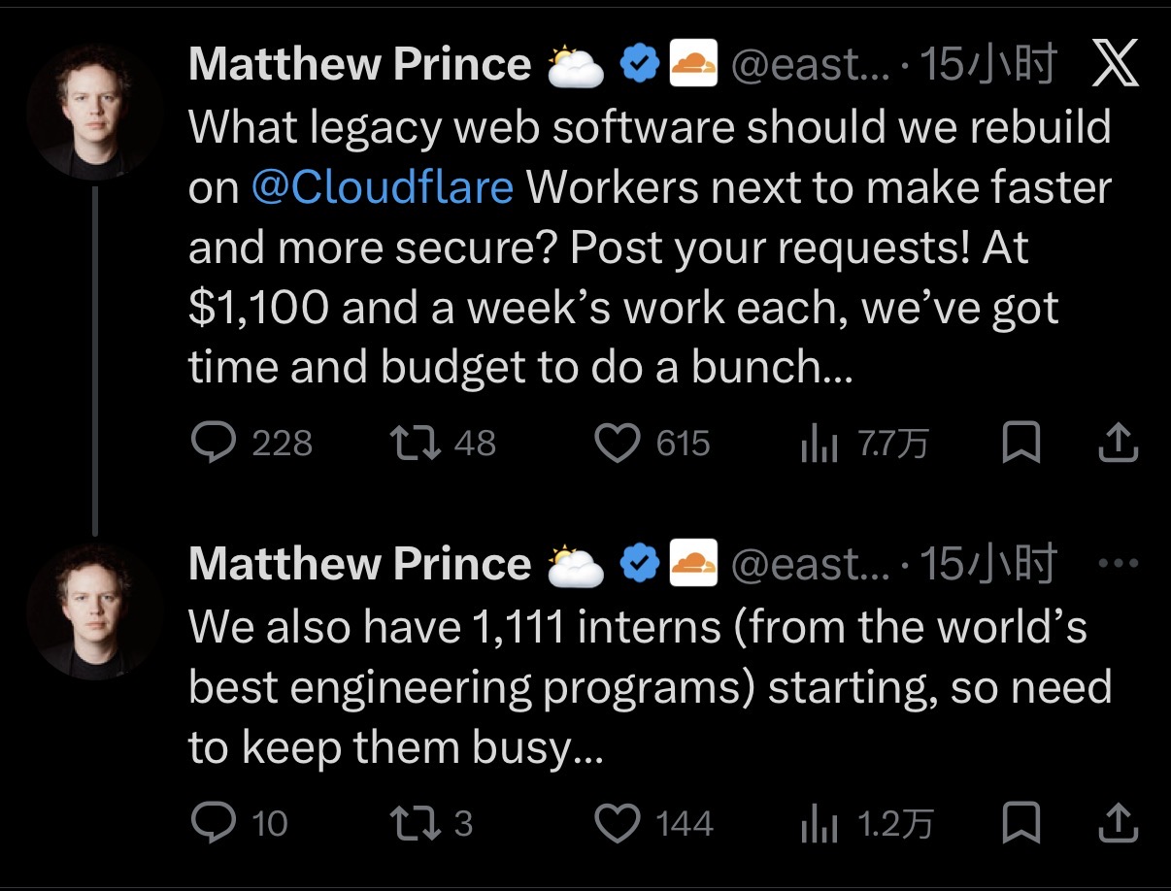
Task: Click the profile photo on the second tweet
Action: pyautogui.click(x=94, y=611)
